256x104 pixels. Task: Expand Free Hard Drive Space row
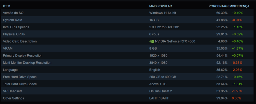coord(20,77)
